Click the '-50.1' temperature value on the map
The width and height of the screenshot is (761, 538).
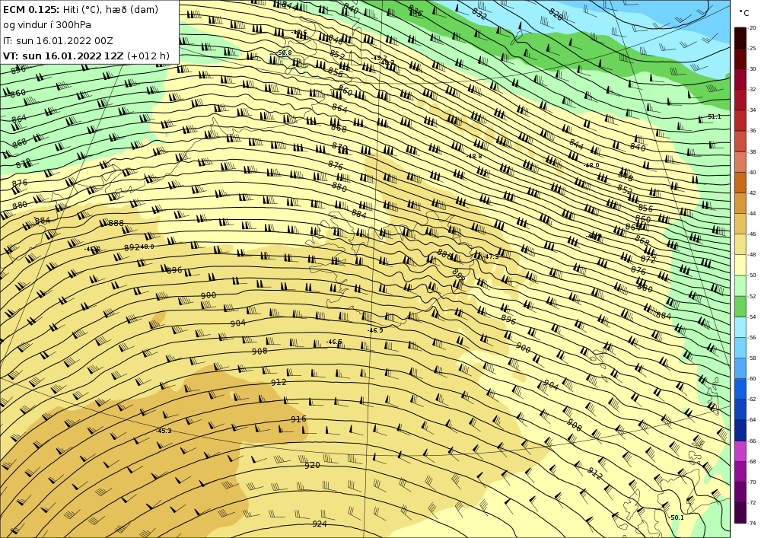676,517
